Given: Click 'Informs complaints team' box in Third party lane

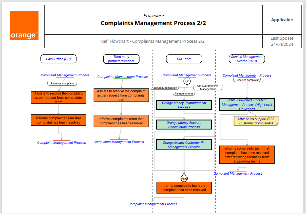Looking at the screenshot, I should pyautogui.click(x=121, y=121).
